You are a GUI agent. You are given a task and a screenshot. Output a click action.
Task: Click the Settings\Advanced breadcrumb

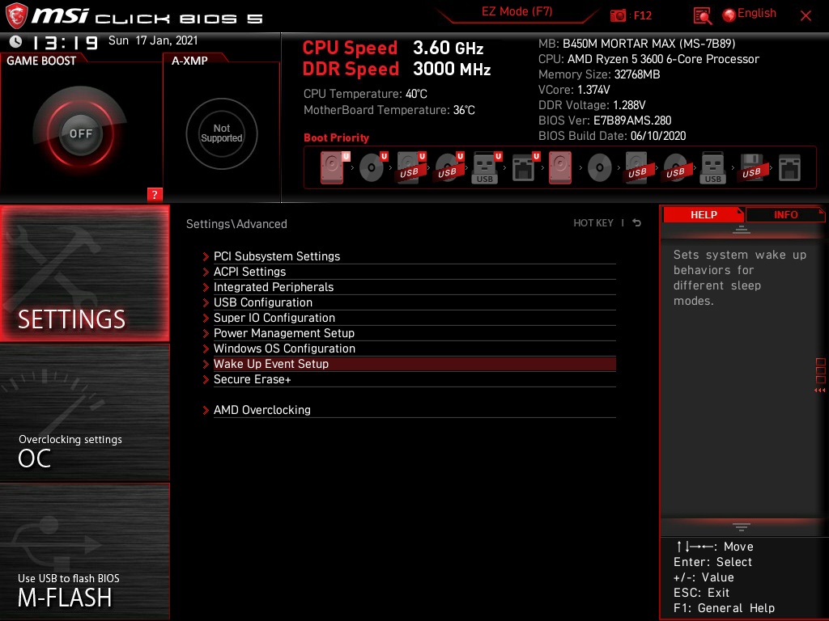coord(236,224)
